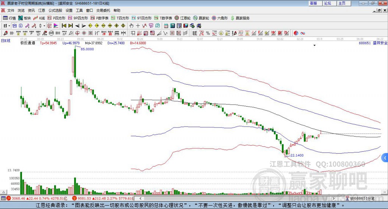This screenshot has height=209, width=388.
Task: Click the 22.1400 low price label
Action: click(x=297, y=155)
